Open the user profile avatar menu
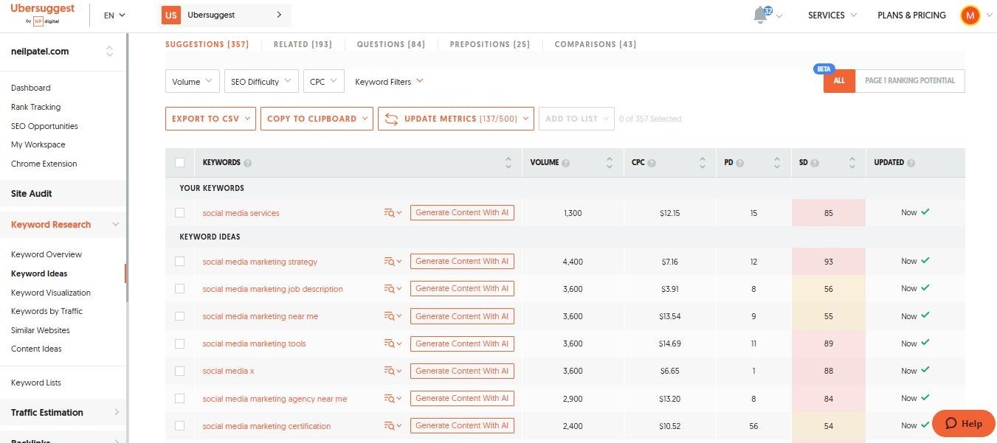Image resolution: width=997 pixels, height=443 pixels. [x=970, y=15]
